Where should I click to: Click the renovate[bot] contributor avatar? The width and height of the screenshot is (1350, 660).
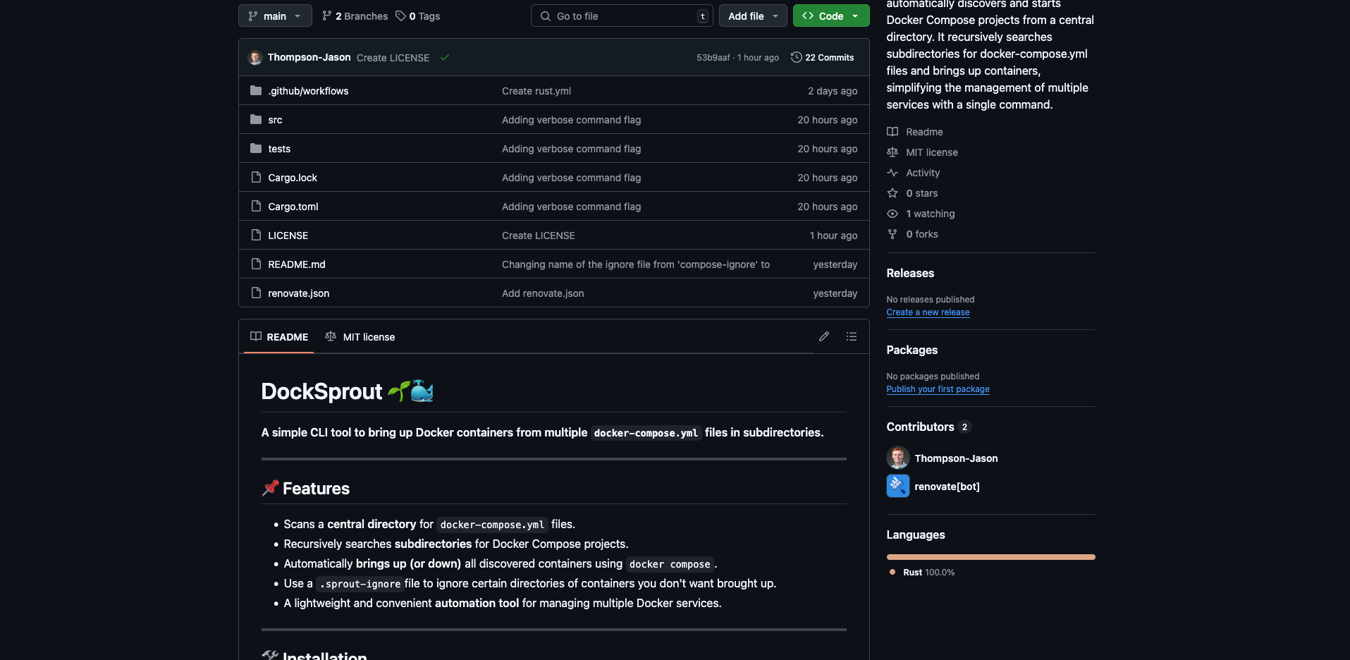[x=897, y=486]
